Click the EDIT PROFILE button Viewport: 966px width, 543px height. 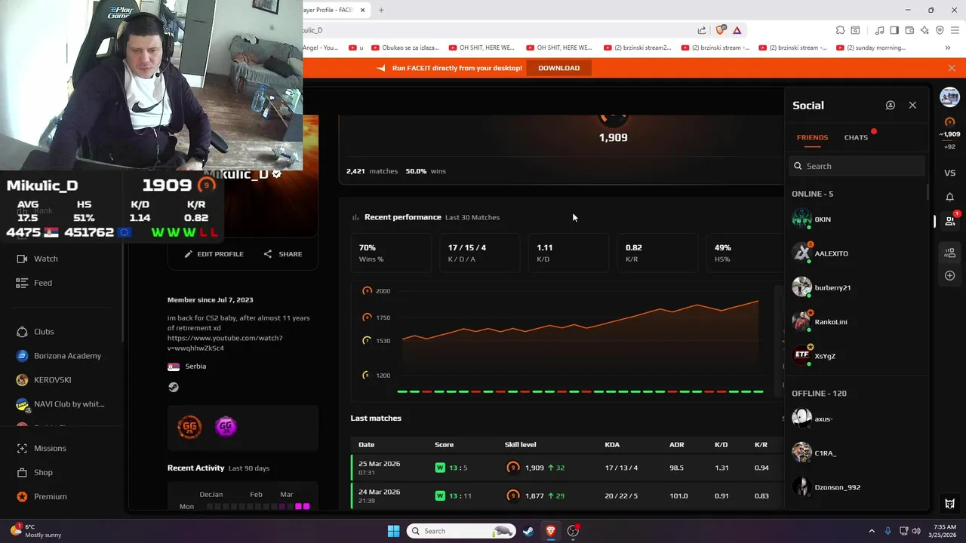(214, 254)
